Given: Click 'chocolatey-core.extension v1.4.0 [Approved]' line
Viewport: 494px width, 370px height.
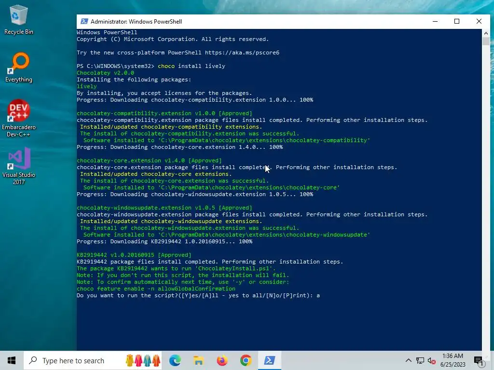Looking at the screenshot, I should click(149, 160).
